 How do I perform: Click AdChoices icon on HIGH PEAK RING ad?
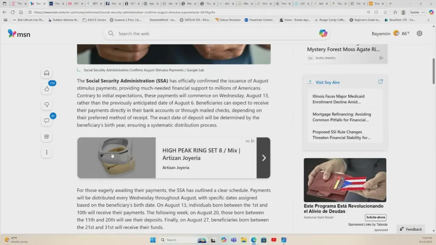(x=253, y=141)
